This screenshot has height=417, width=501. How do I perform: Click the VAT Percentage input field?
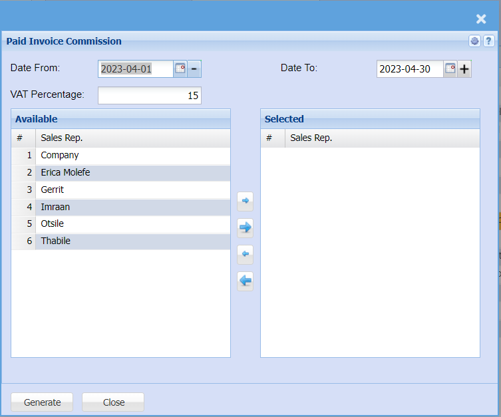(149, 95)
